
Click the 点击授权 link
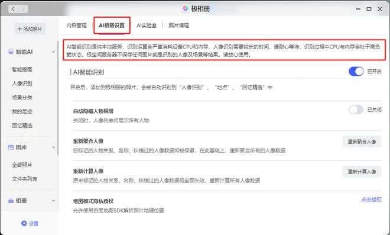click(x=371, y=199)
